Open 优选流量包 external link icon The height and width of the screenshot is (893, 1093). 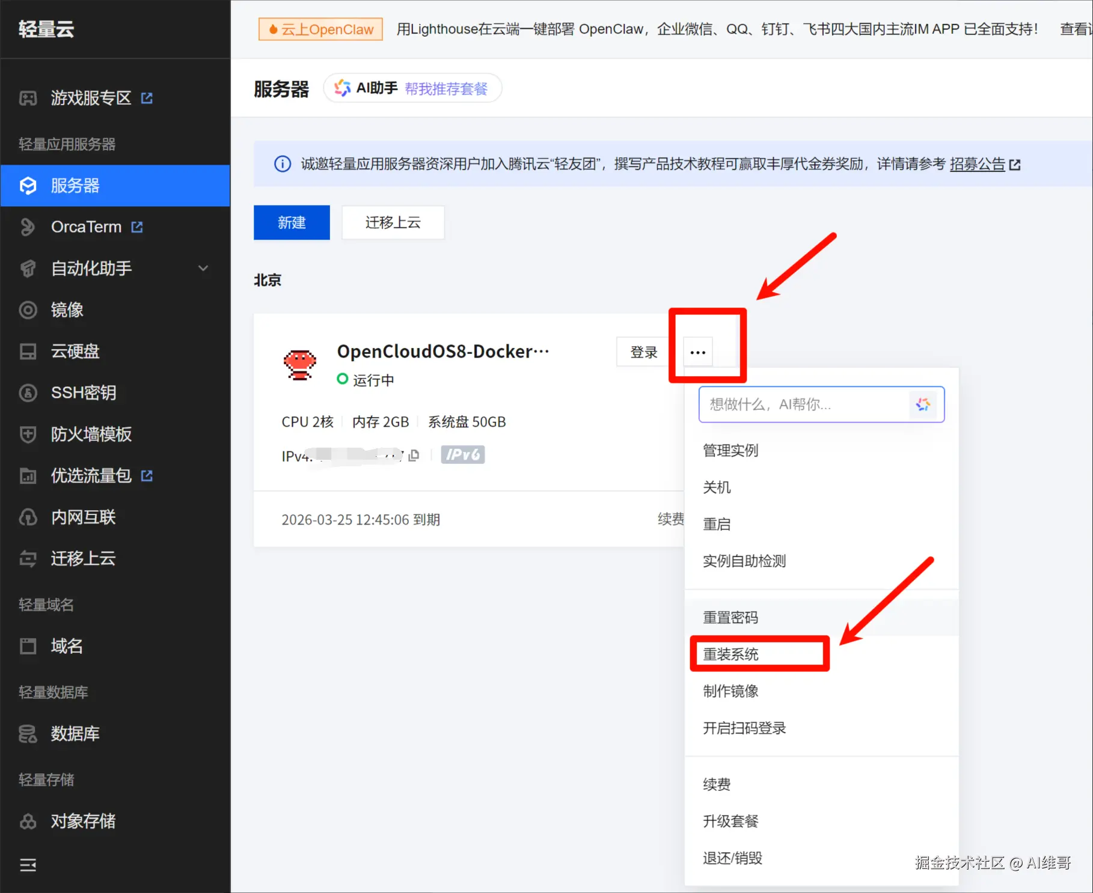pos(147,476)
